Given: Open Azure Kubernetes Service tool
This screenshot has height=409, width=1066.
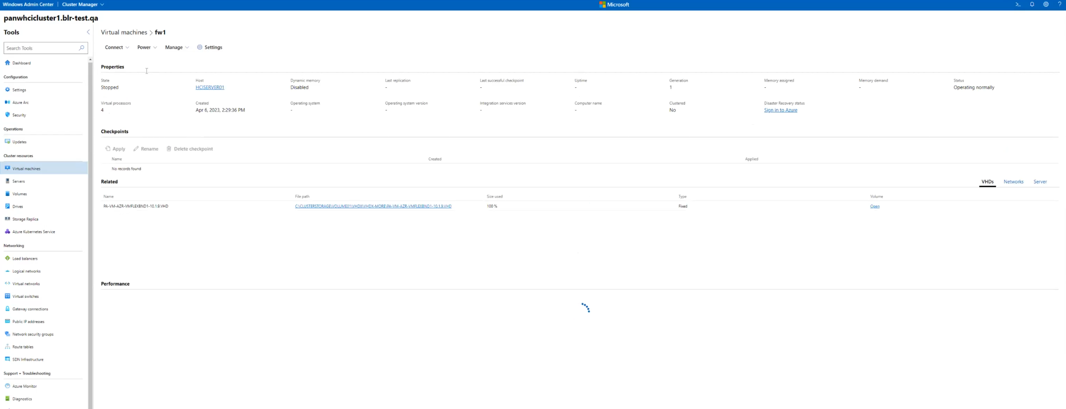Looking at the screenshot, I should click(33, 232).
